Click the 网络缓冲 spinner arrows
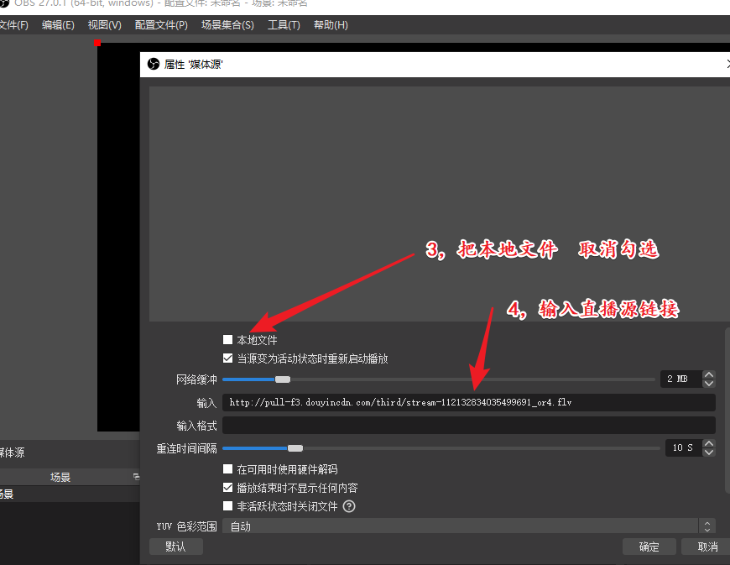 pos(709,379)
